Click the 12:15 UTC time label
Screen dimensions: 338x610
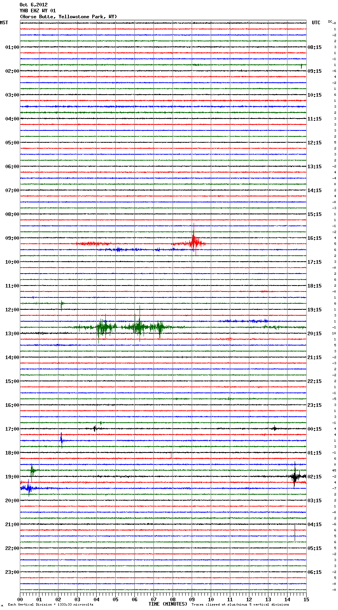point(315,143)
